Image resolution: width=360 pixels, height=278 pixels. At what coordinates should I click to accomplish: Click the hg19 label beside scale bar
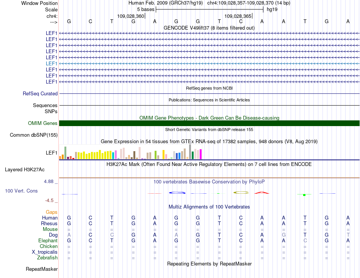(272, 9)
